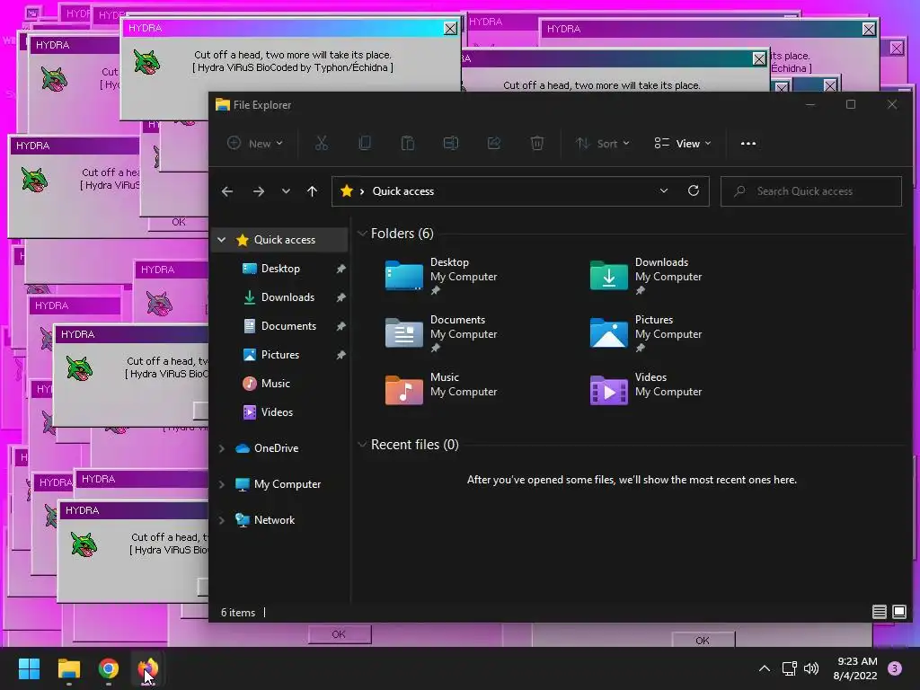The image size is (920, 690).
Task: Go back with the left arrow
Action: (x=227, y=191)
